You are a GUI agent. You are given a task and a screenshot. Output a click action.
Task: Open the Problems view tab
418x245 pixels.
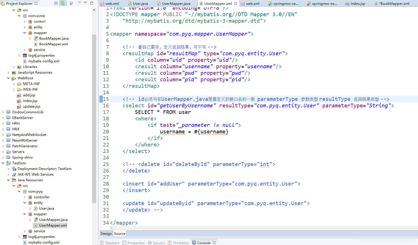pyautogui.click(x=178, y=243)
